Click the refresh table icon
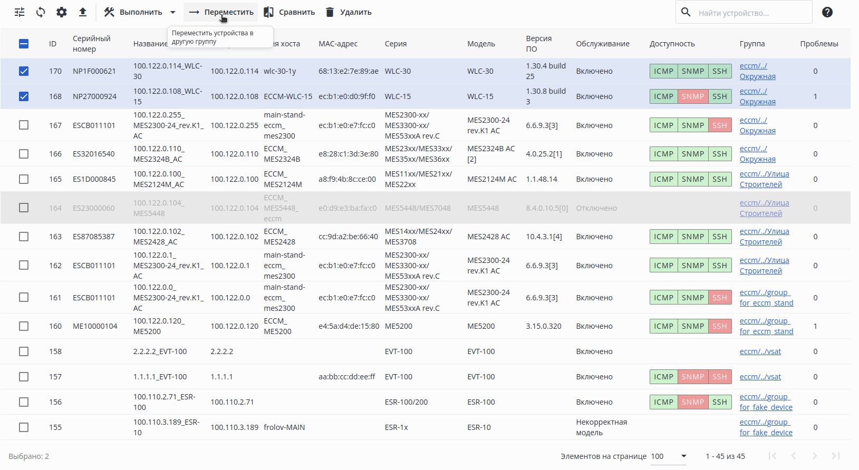 coord(41,12)
